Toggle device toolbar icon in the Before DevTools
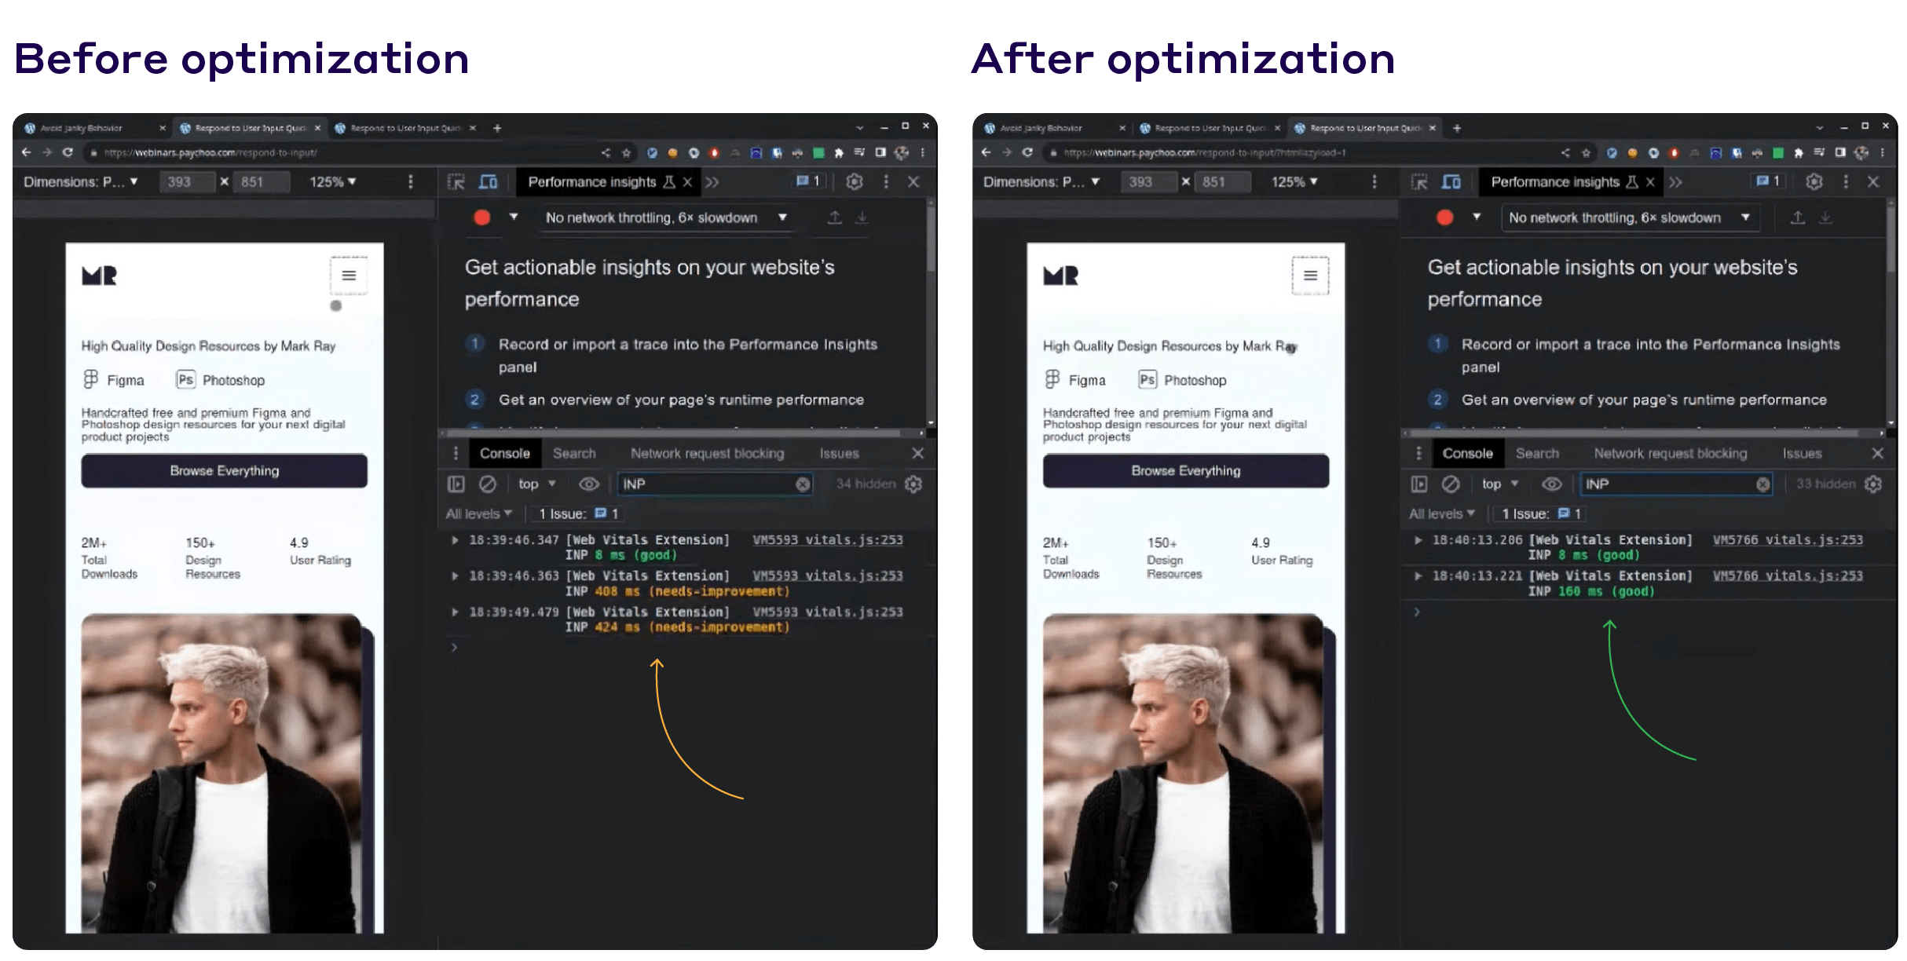The width and height of the screenshot is (1907, 961). [x=489, y=182]
